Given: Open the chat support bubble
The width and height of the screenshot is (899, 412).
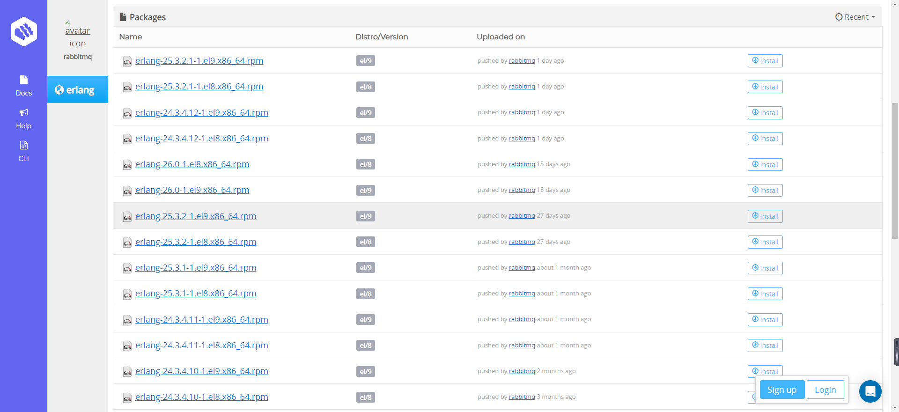Looking at the screenshot, I should (870, 391).
